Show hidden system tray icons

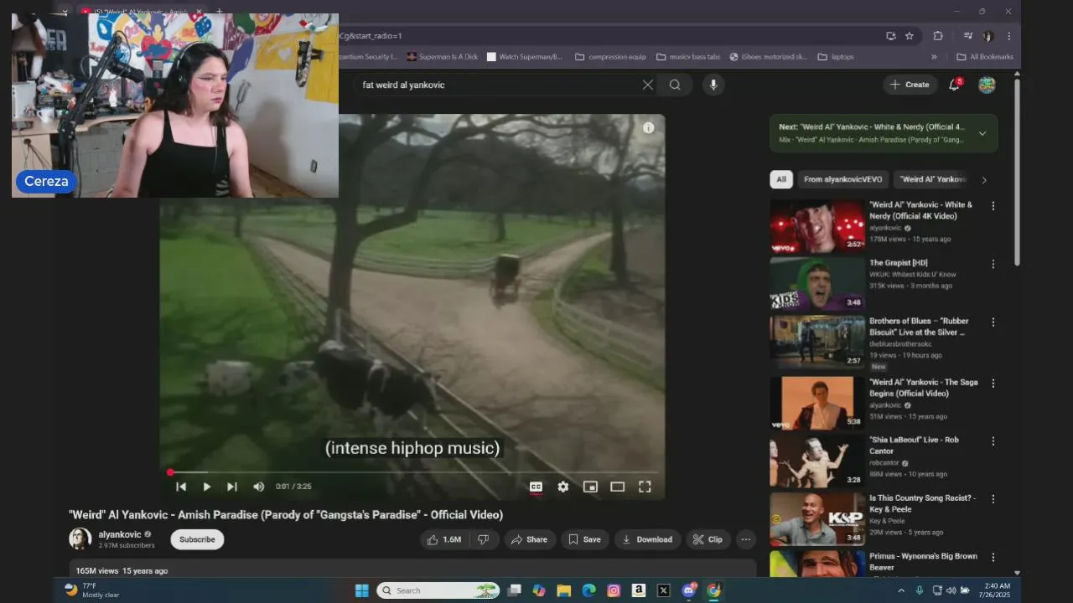click(901, 590)
